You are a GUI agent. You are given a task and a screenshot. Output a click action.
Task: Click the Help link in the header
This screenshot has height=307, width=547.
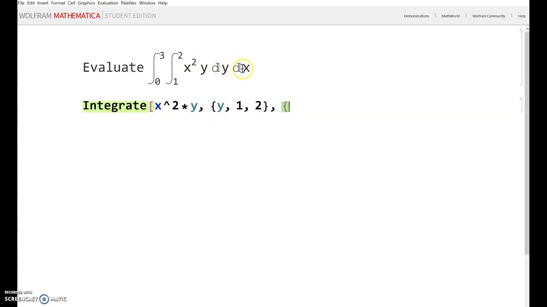[522, 16]
